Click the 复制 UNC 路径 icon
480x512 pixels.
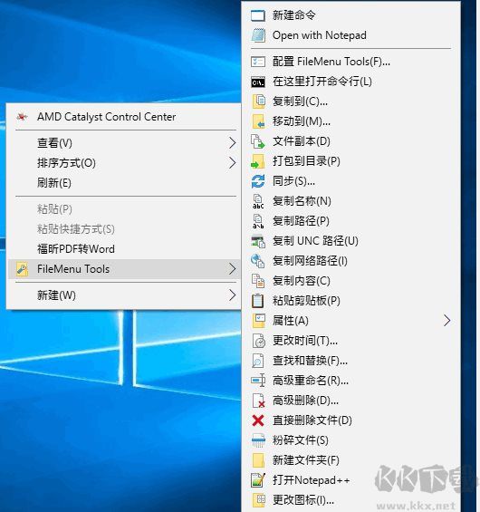(x=258, y=241)
